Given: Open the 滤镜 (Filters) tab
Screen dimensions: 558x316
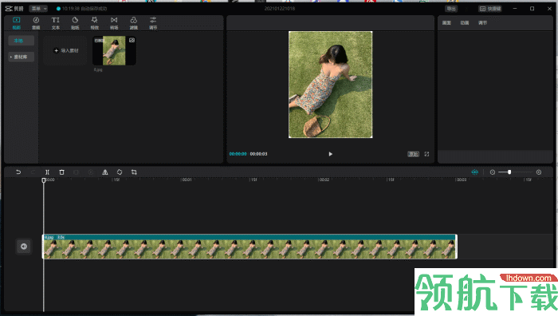Looking at the screenshot, I should point(133,23).
